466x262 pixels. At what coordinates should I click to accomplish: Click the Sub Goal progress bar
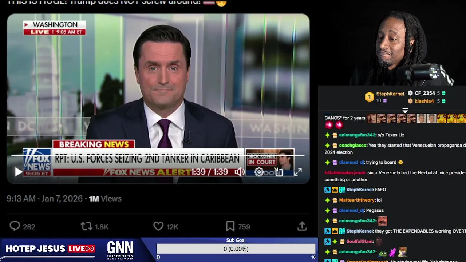pyautogui.click(x=236, y=249)
